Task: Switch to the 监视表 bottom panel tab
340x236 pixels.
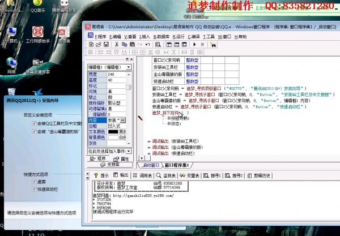Action: (166, 175)
